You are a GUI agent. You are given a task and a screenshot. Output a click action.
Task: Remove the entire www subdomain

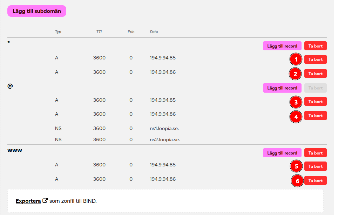315,153
